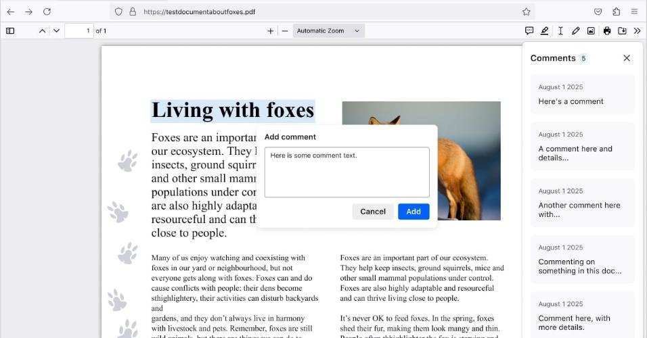Image resolution: width=647 pixels, height=338 pixels.
Task: Click the add image tool
Action: point(591,30)
